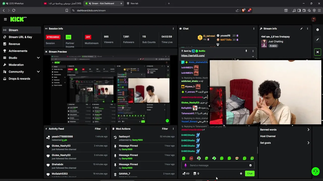Image resolution: width=323 pixels, height=181 pixels.
Task: Open the profile avatar at top right
Action: point(313,19)
